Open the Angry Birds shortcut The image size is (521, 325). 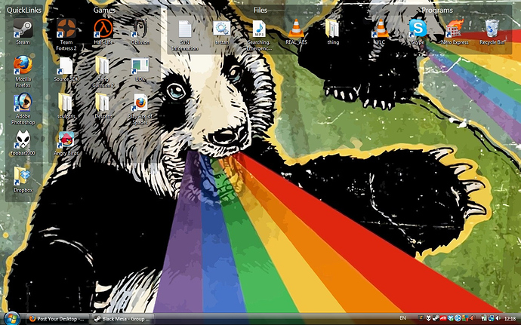[66, 141]
